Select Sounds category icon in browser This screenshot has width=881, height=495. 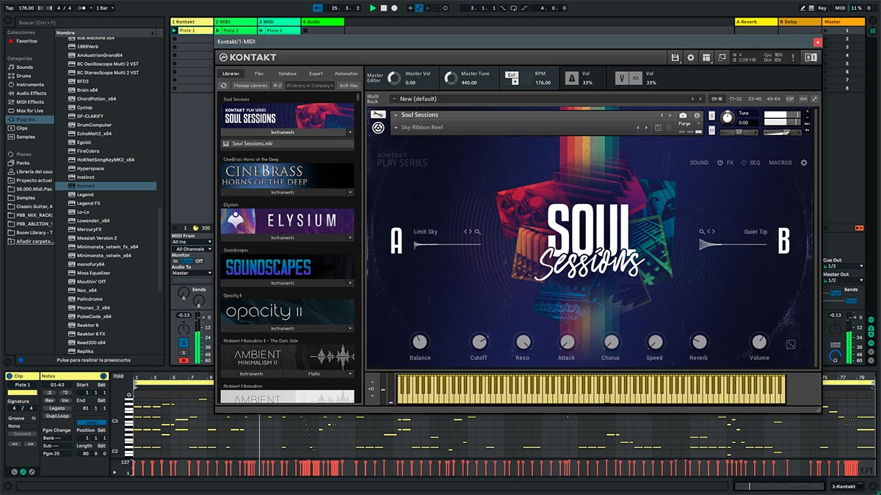tap(11, 67)
